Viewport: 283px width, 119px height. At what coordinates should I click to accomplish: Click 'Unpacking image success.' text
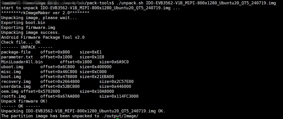click(30, 33)
